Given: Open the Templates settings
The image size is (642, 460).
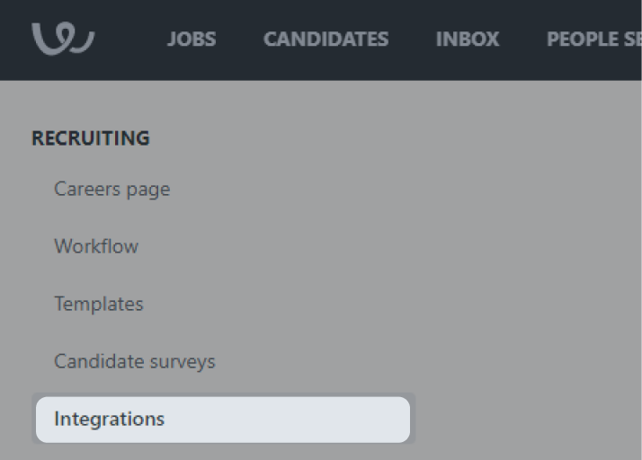Looking at the screenshot, I should point(99,304).
